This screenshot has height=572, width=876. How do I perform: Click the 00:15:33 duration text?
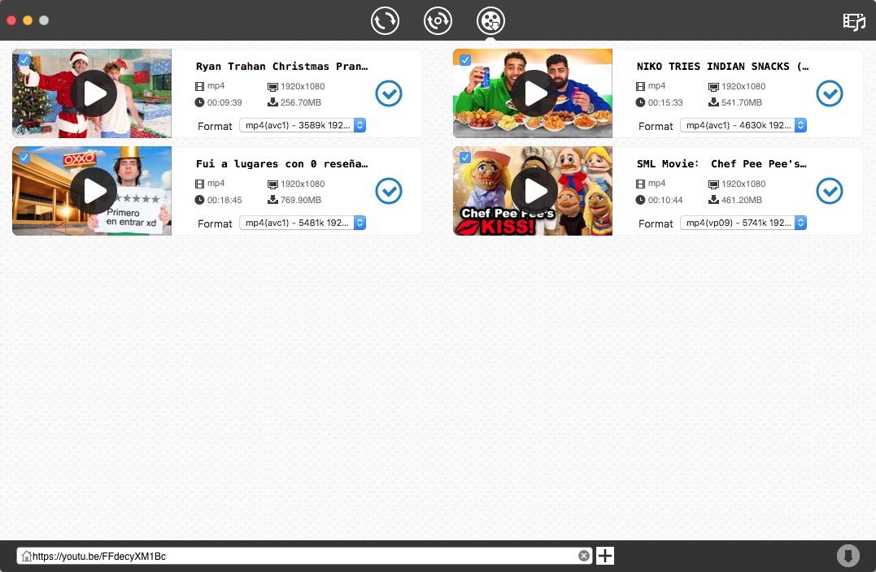[x=665, y=102]
